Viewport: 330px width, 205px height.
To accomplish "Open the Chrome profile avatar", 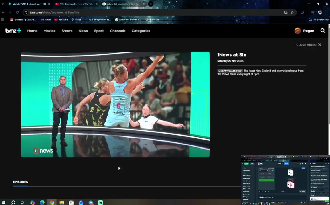I will pyautogui.click(x=320, y=13).
